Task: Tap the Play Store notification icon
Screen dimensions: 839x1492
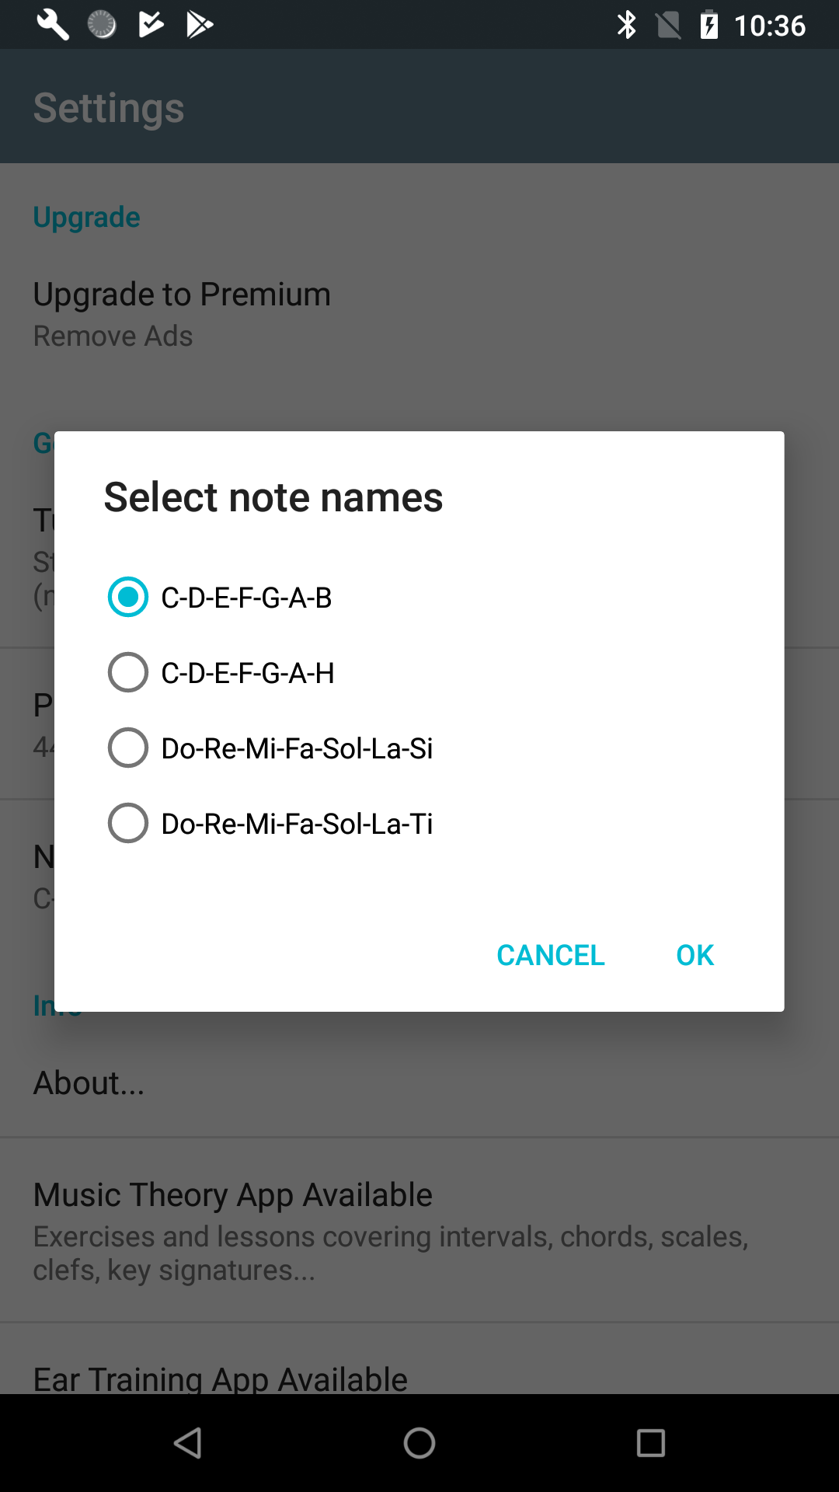Action: pyautogui.click(x=200, y=25)
